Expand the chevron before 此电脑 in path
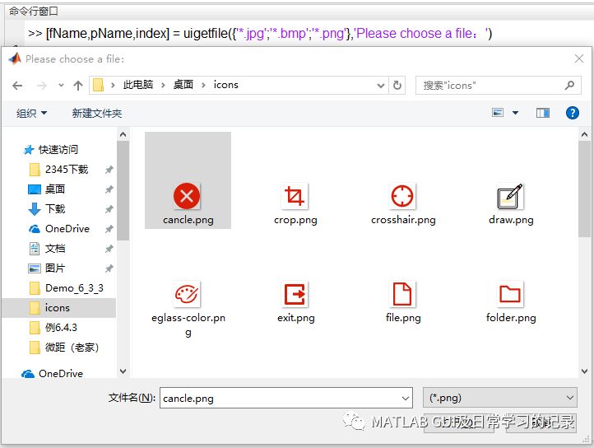The width and height of the screenshot is (594, 448). coord(113,85)
